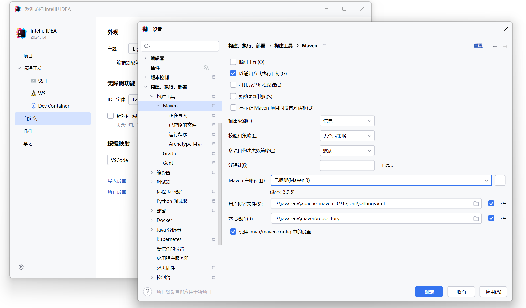526x308 pixels.
Task: Enable 打印异常堆栈跟踪(E) checkbox
Action: click(233, 85)
